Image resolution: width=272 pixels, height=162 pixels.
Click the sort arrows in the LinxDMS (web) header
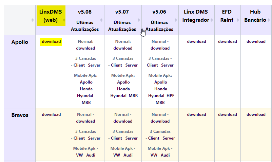[64, 20]
